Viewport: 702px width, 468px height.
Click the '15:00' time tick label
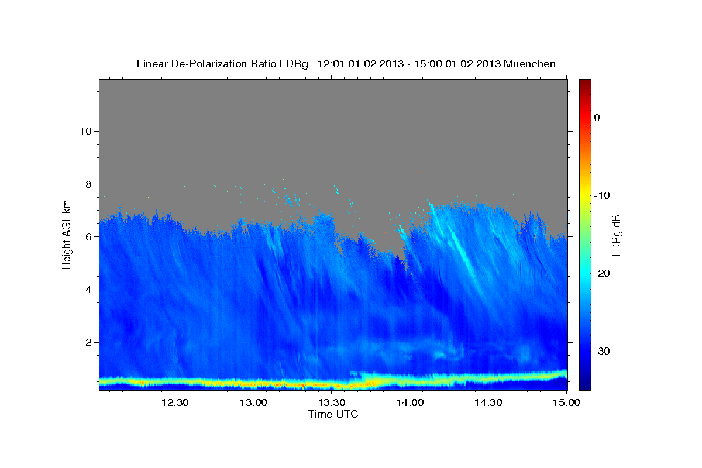tap(566, 402)
